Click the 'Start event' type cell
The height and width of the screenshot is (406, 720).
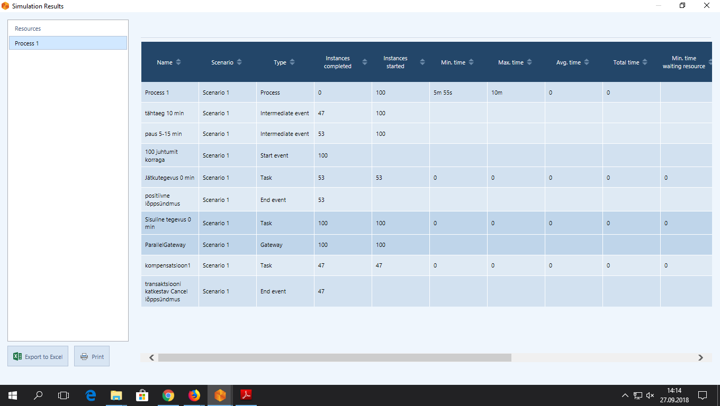tap(285, 155)
